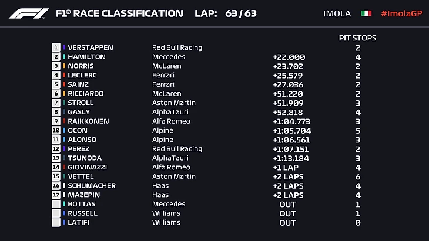Click the #ImolaGP hashtag

coord(401,13)
